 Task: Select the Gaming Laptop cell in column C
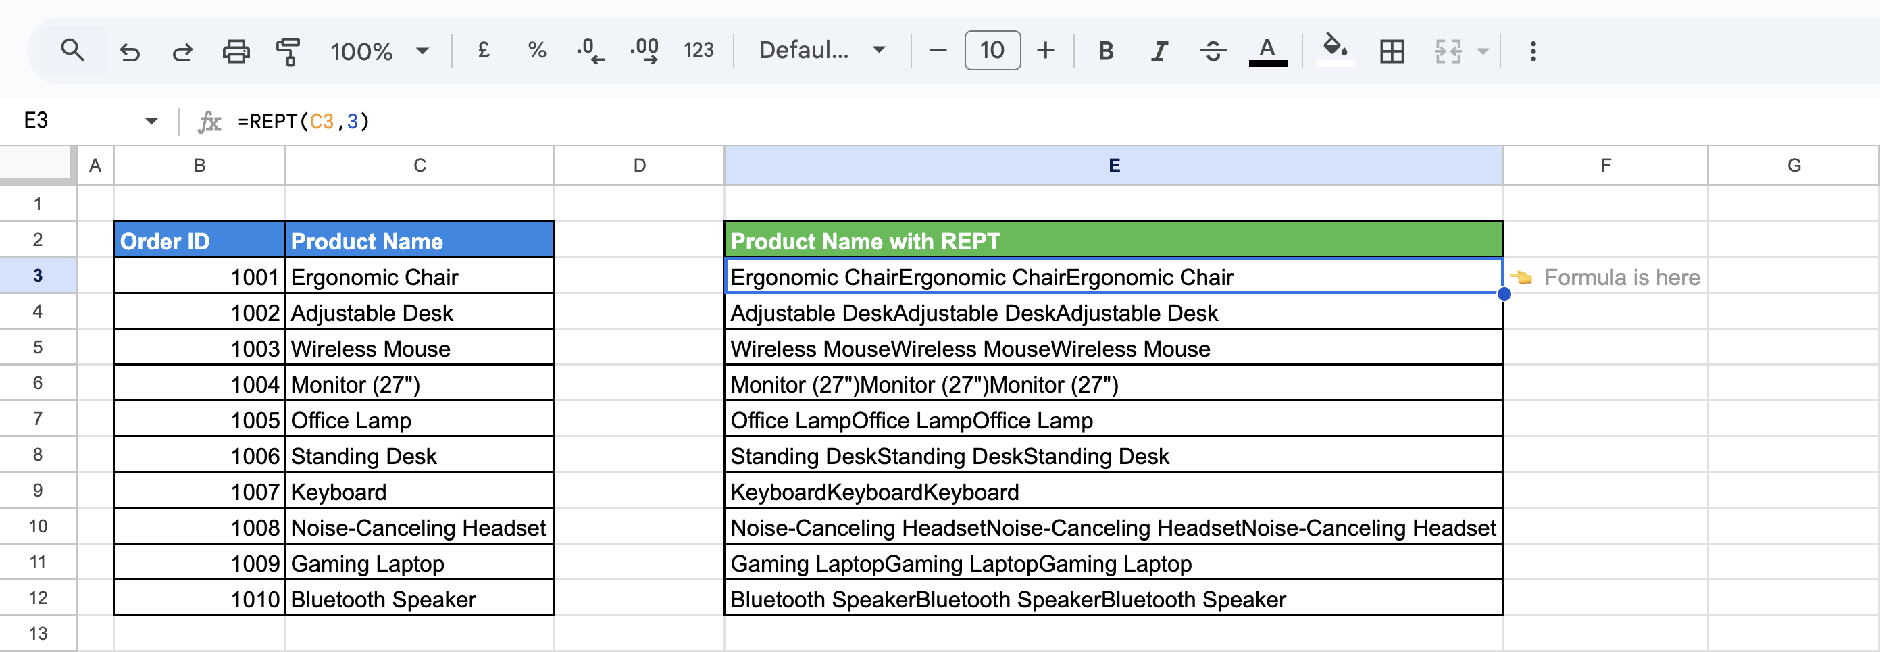419,562
